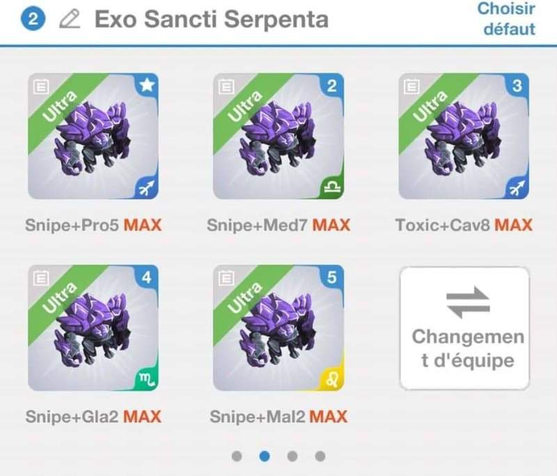Tap the Exo Sancti Serpenta team title
This screenshot has width=557, height=476.
[x=212, y=20]
